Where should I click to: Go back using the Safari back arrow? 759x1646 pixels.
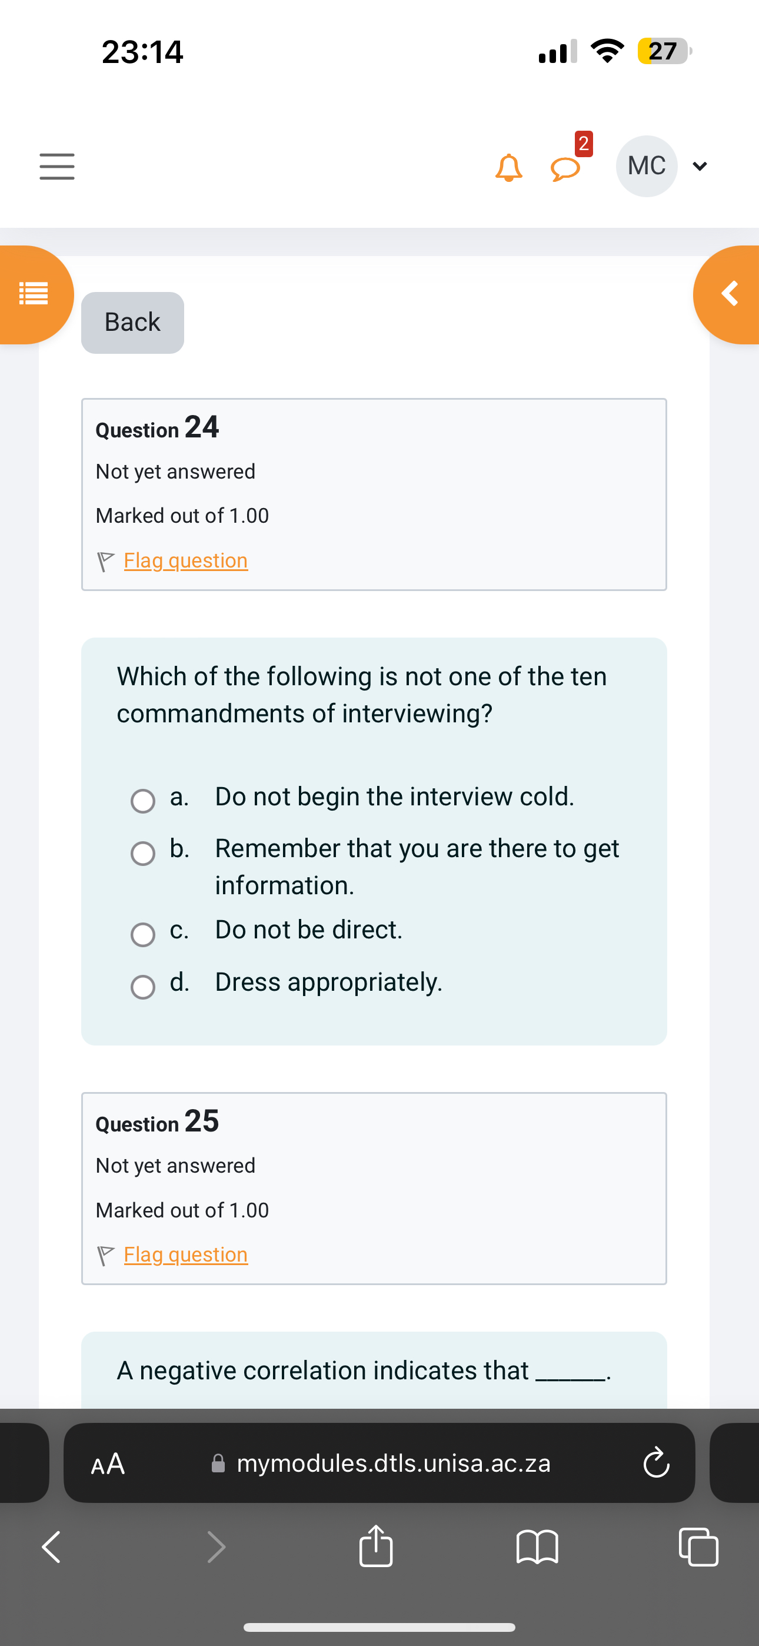coord(51,1547)
